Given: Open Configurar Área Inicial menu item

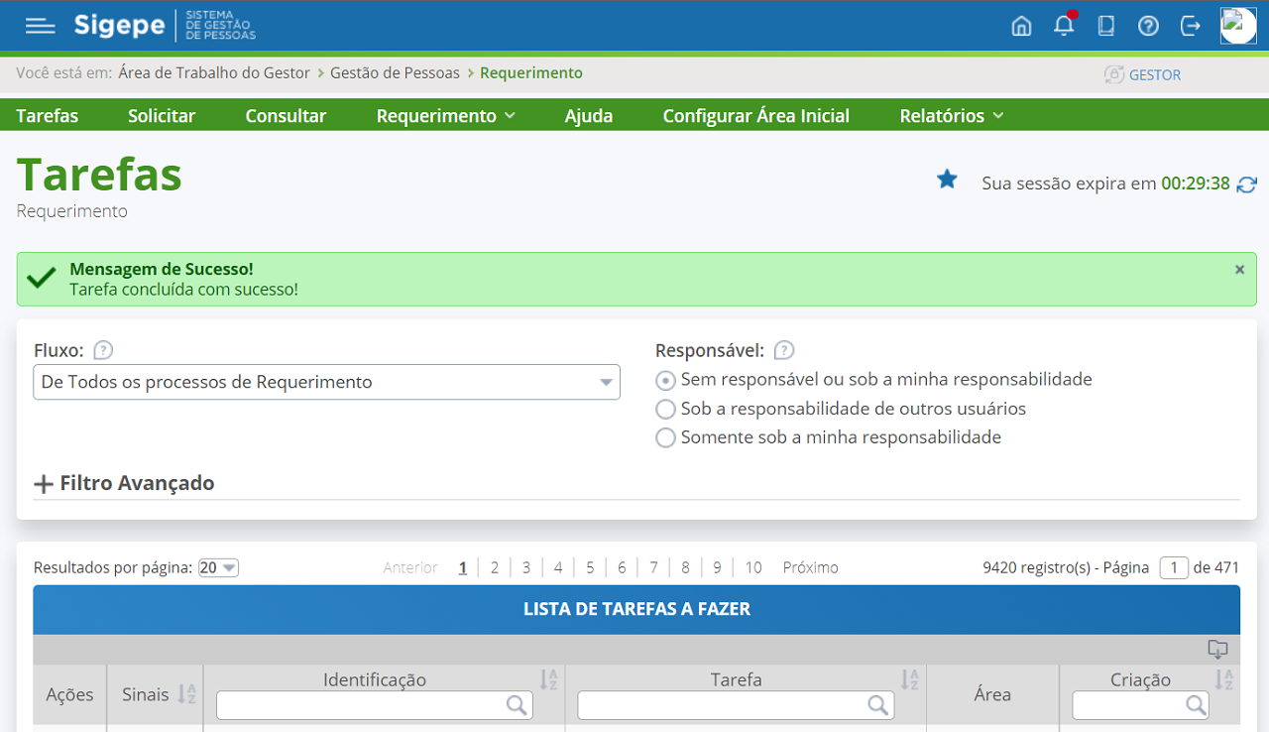Looking at the screenshot, I should (x=756, y=116).
